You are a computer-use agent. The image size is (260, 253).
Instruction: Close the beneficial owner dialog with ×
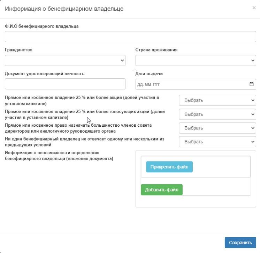point(254,8)
